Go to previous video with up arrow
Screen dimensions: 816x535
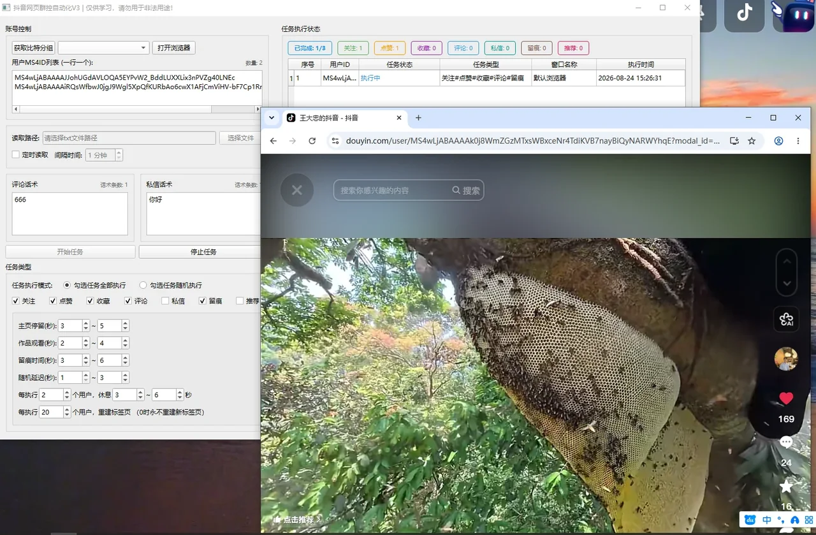[x=787, y=261]
